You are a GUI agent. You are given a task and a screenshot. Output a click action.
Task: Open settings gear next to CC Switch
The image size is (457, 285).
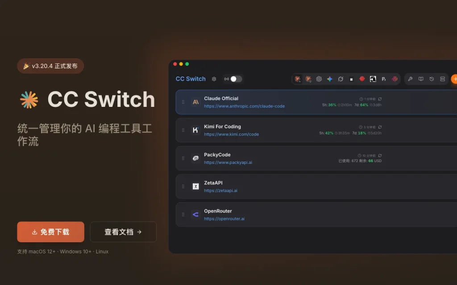click(214, 79)
